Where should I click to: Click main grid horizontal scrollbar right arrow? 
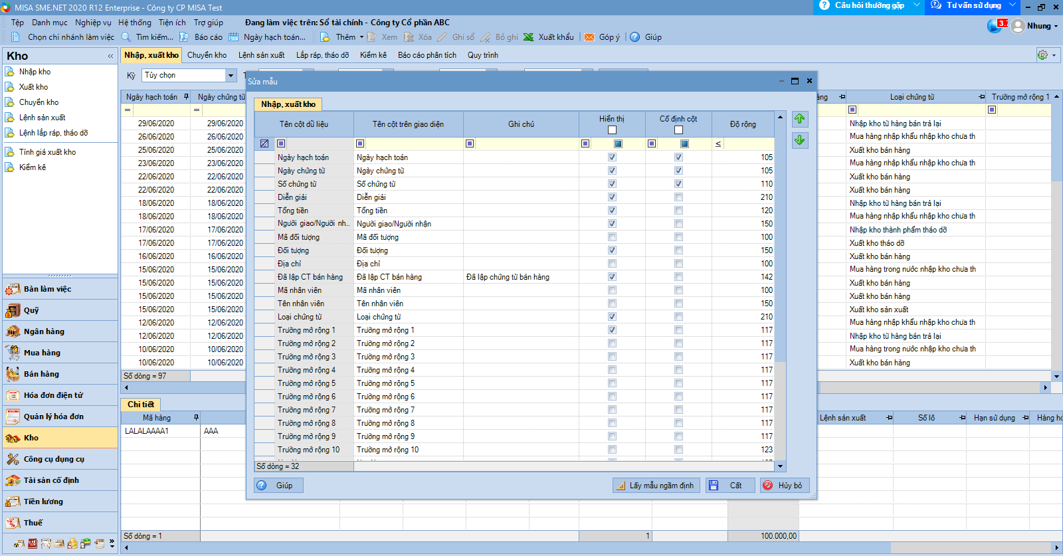point(1045,387)
